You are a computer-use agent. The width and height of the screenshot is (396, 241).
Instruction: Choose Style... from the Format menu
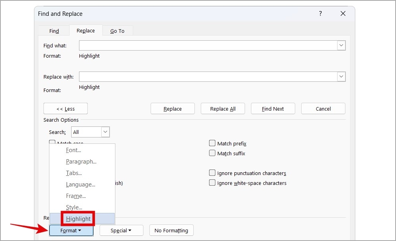[x=82, y=207]
